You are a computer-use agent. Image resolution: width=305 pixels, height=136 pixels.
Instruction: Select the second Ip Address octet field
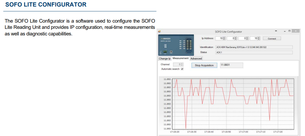232,38
